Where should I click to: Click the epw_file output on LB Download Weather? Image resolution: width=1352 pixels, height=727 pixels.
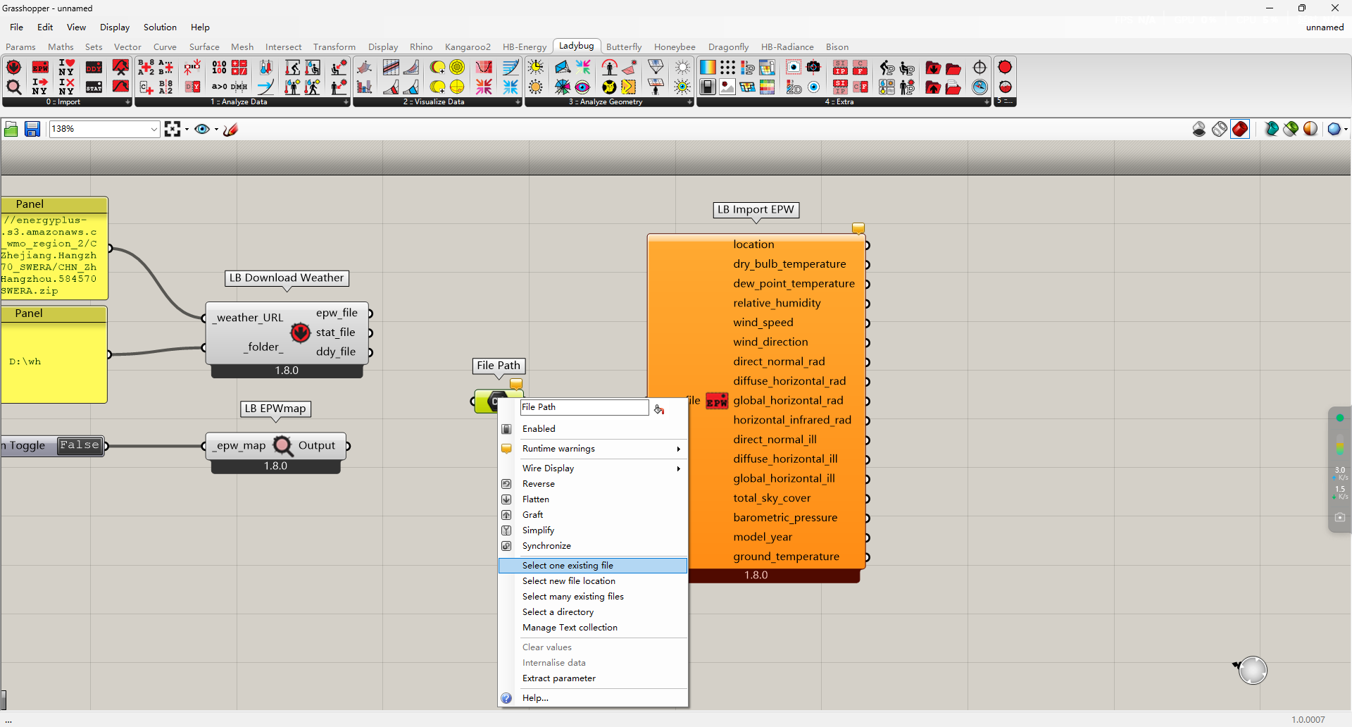pyautogui.click(x=337, y=313)
